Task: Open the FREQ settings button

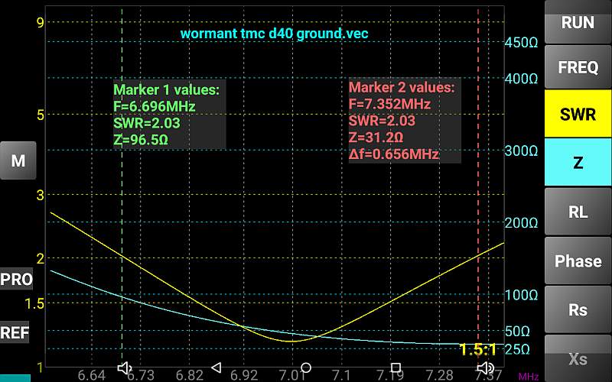Action: coord(578,67)
